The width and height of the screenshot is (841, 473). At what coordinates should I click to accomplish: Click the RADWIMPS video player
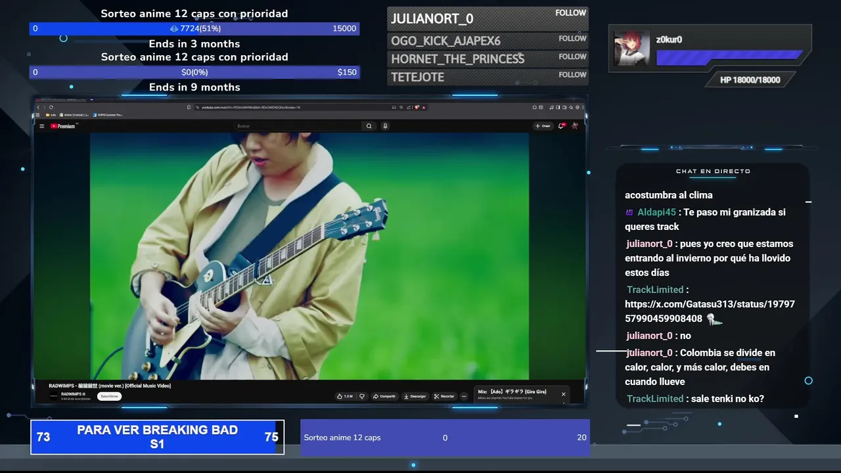309,256
